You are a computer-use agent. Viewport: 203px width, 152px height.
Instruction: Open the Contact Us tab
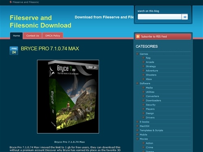(x=32, y=36)
